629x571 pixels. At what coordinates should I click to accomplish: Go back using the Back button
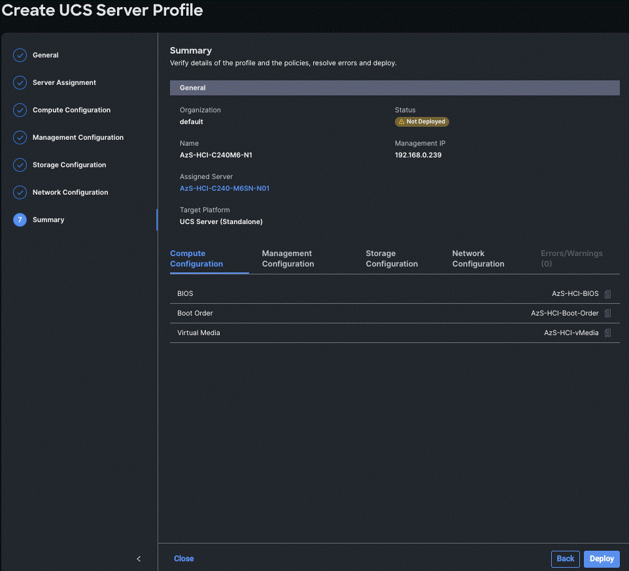click(565, 559)
